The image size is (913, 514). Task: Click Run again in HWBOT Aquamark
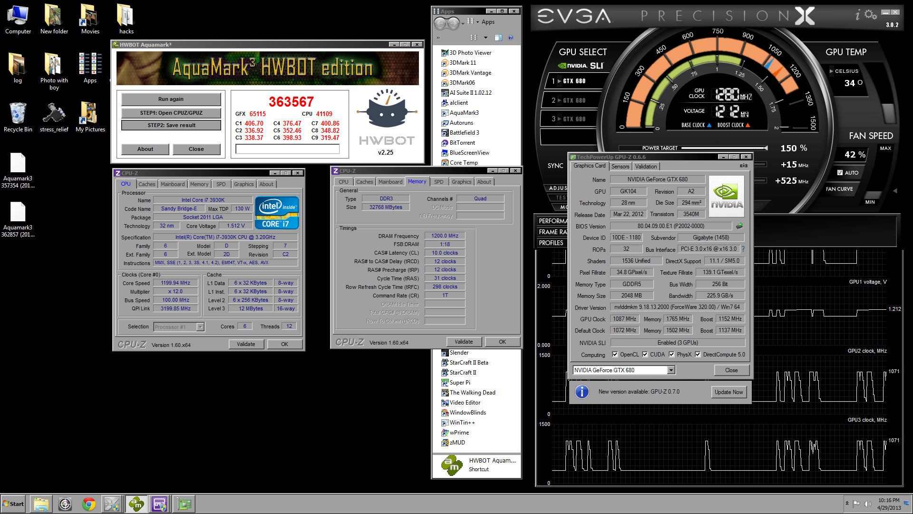171,99
